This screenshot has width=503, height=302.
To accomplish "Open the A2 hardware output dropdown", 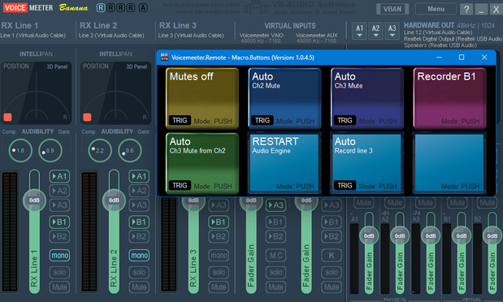I will (x=375, y=31).
